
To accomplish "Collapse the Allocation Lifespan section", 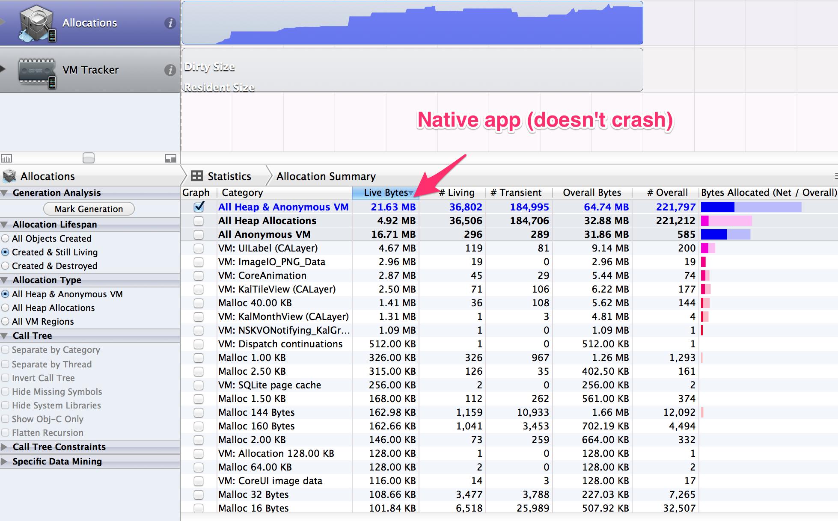I will 4,225.
